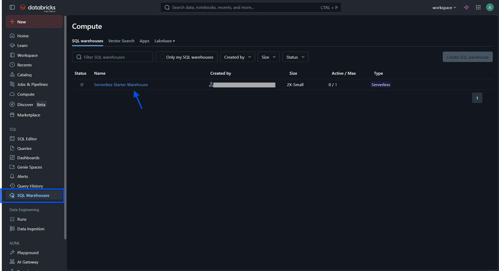
Task: Toggle Only my SQL warehouses checkbox
Action: click(163, 57)
